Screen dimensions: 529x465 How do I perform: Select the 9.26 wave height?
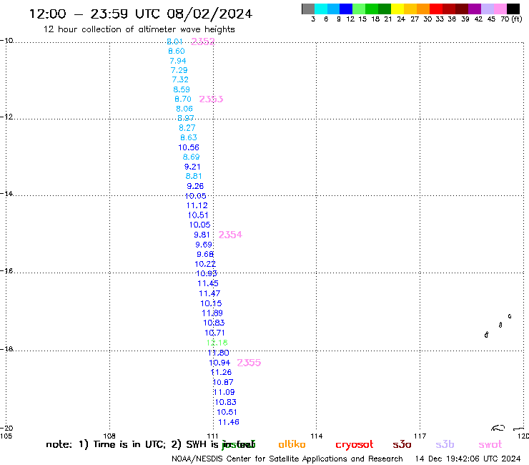(x=195, y=186)
